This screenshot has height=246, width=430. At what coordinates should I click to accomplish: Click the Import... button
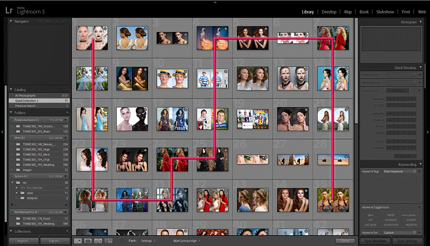pos(23,241)
